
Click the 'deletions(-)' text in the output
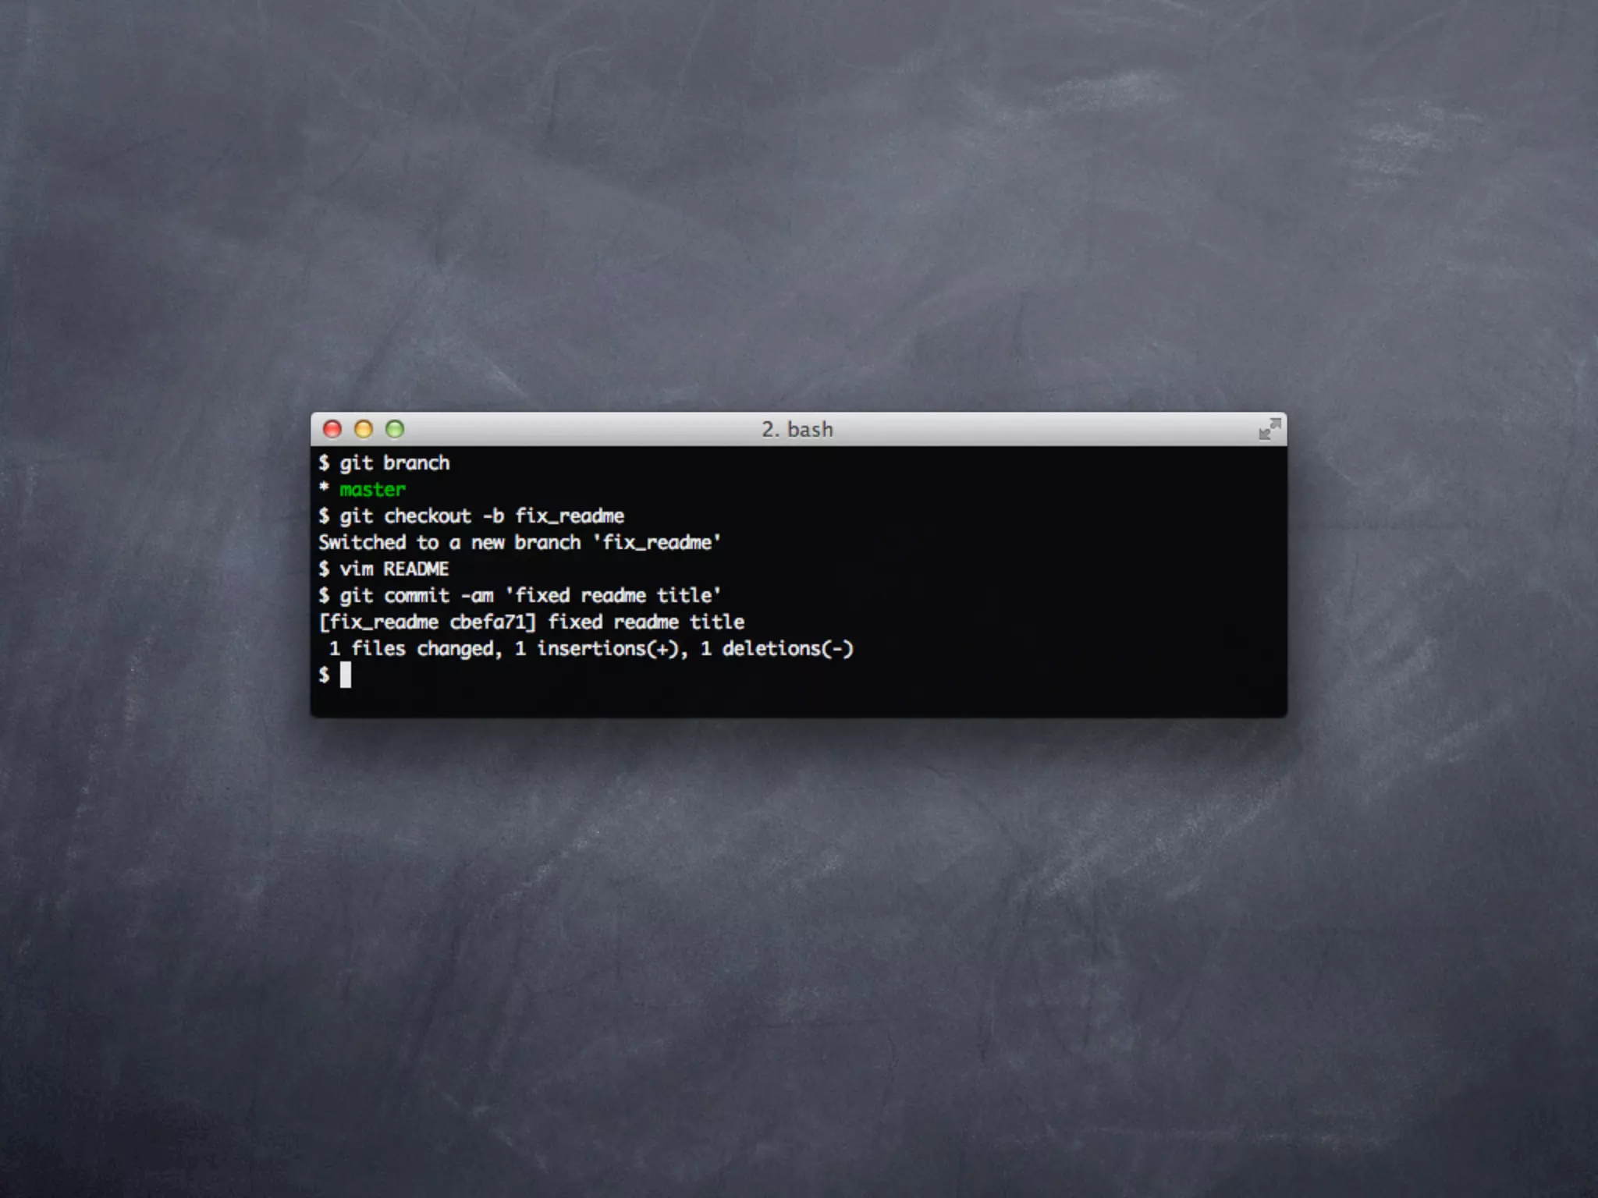point(787,649)
